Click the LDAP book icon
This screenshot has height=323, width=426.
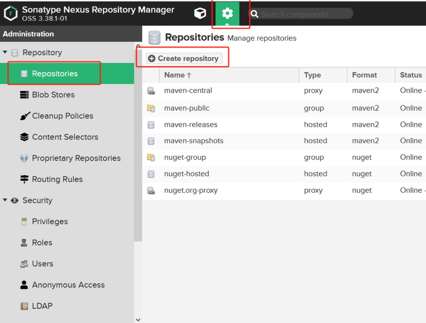24,306
